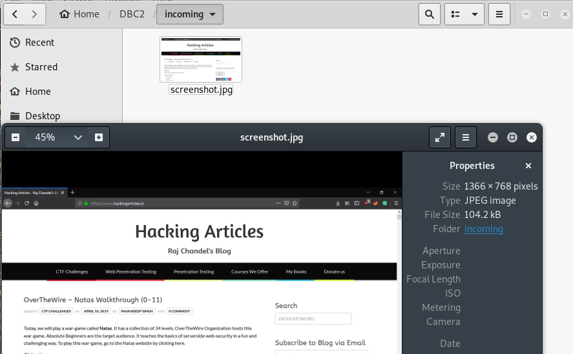The width and height of the screenshot is (573, 354).
Task: Go back in the file manager
Action: [x=15, y=14]
